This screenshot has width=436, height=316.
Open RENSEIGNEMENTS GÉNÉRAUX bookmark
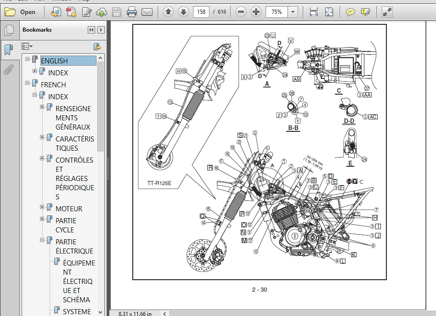click(73, 118)
